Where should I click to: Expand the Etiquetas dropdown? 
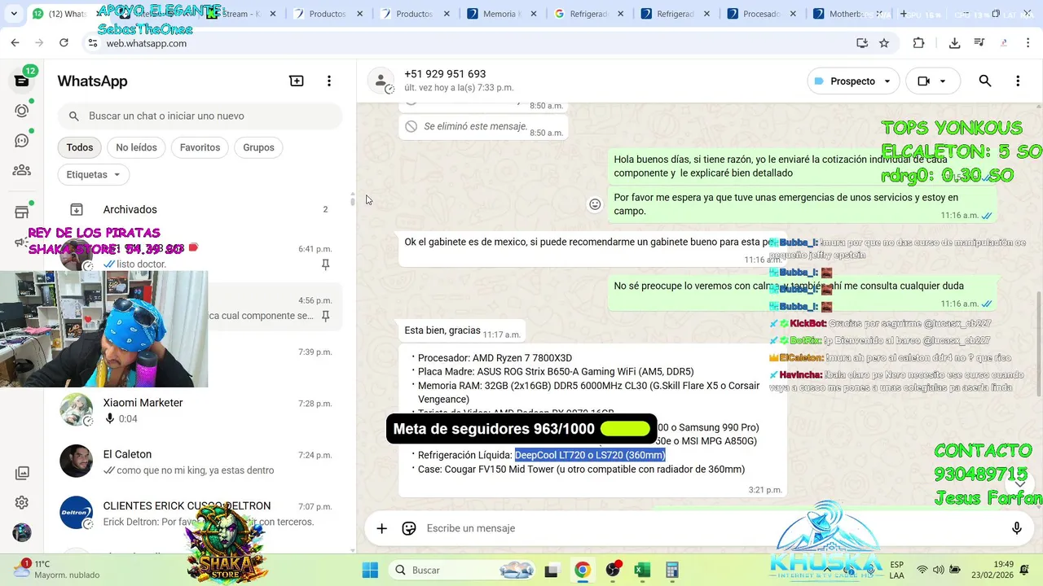coord(94,174)
